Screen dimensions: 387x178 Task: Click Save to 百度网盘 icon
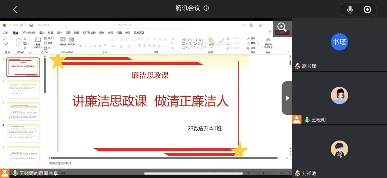click(268, 40)
